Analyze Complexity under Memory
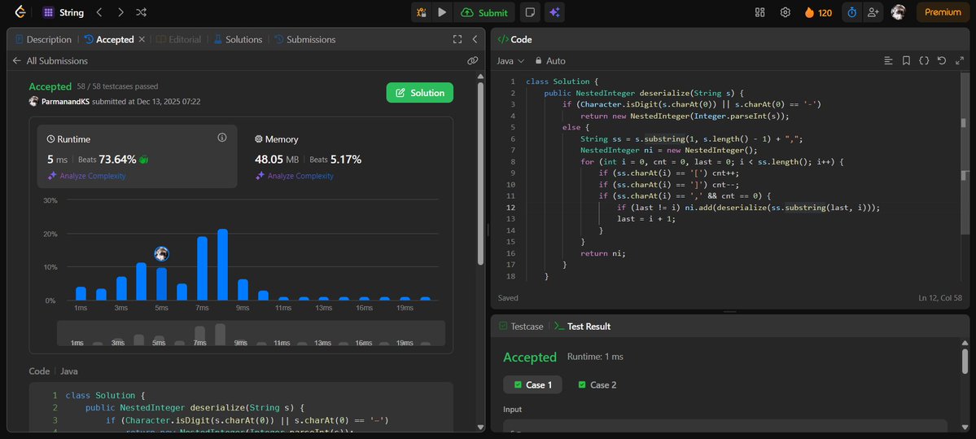The width and height of the screenshot is (976, 439). coord(295,176)
